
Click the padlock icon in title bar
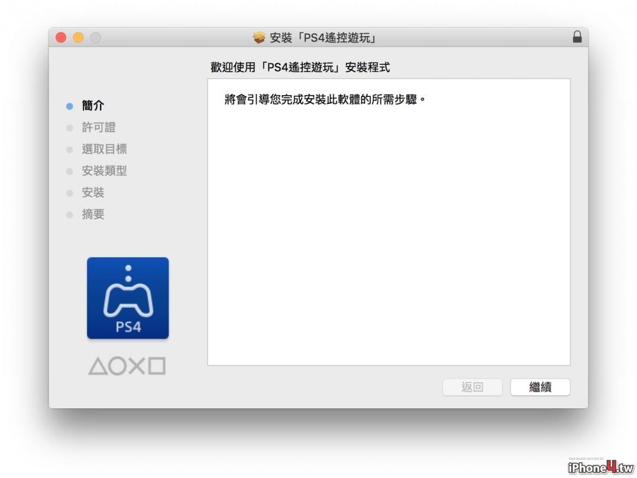pyautogui.click(x=577, y=37)
